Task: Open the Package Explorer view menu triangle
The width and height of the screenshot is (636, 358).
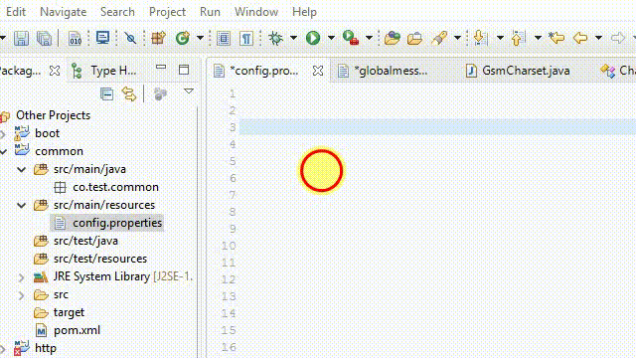Action: (189, 90)
